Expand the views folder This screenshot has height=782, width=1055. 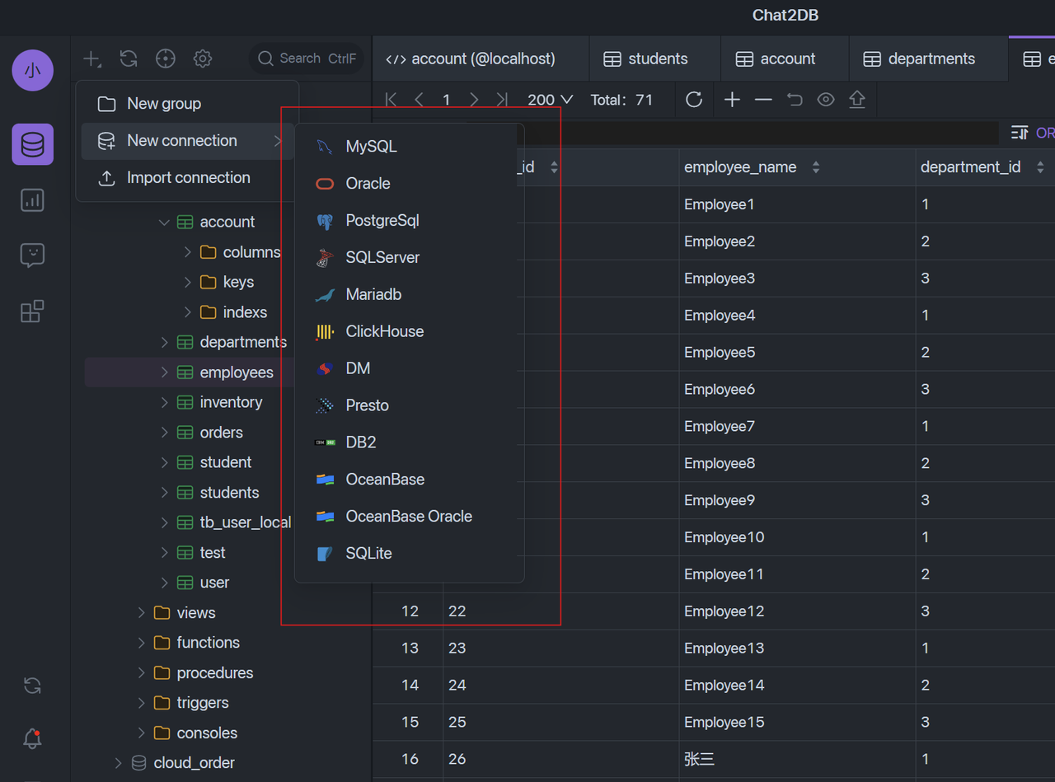coord(141,613)
